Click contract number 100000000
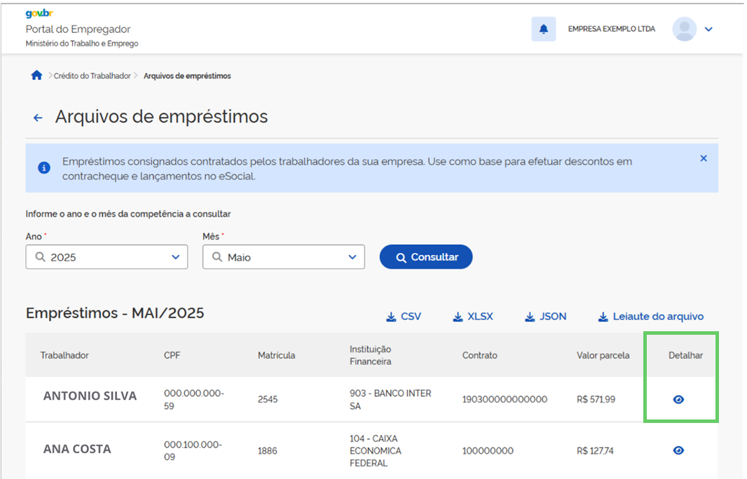This screenshot has height=479, width=747. click(x=488, y=450)
